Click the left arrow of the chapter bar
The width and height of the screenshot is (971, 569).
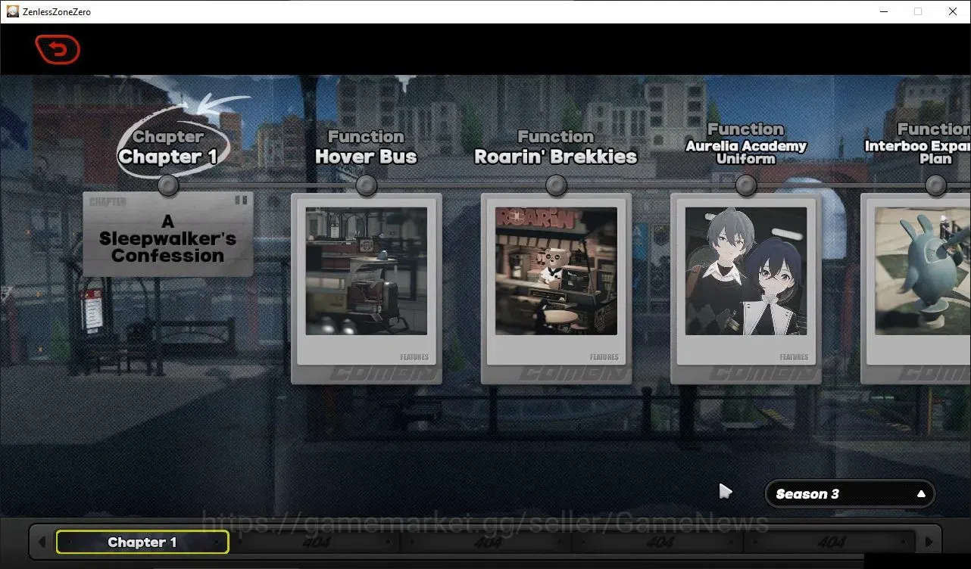[x=42, y=542]
